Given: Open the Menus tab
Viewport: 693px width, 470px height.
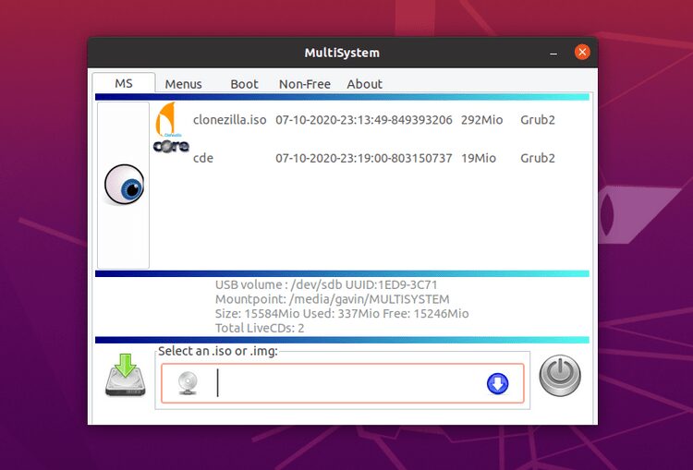Looking at the screenshot, I should pyautogui.click(x=184, y=84).
